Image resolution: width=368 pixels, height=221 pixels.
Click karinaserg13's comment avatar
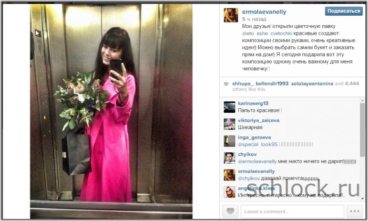(x=229, y=107)
